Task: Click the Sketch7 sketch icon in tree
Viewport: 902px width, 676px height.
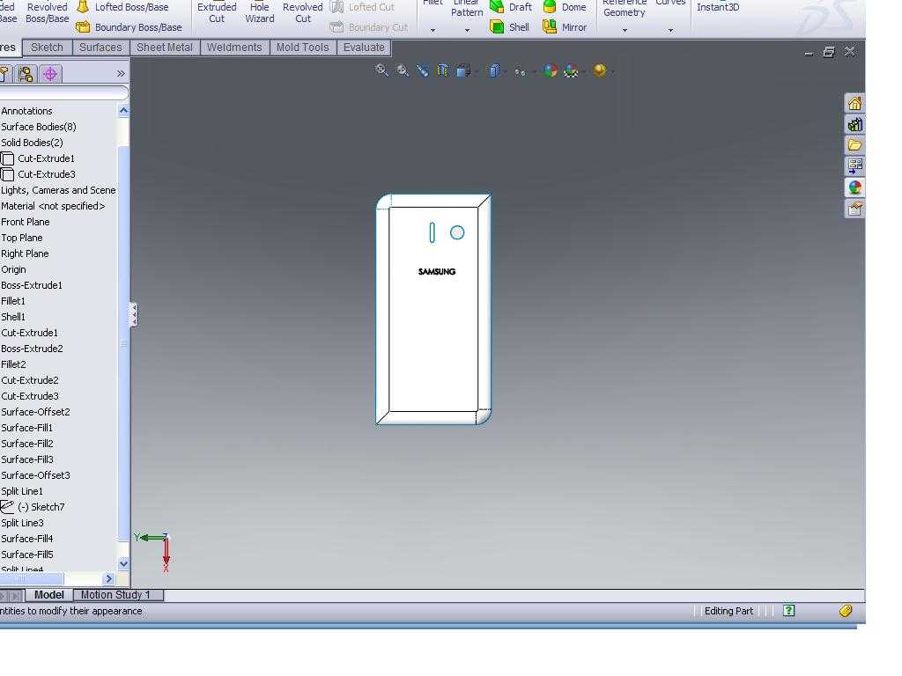Action: point(7,506)
